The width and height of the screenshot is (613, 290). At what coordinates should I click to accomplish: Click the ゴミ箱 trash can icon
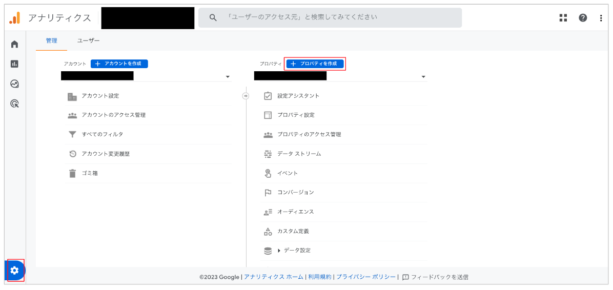point(72,173)
